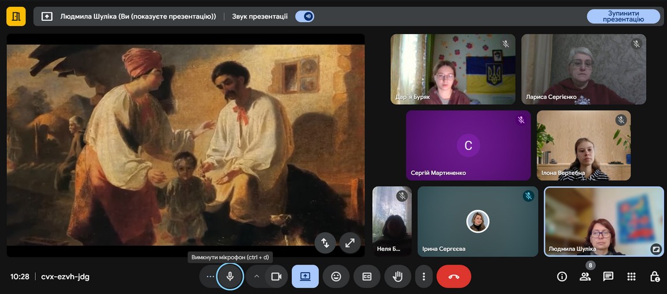The height and width of the screenshot is (294, 667).
Task: Open more options three-dot menu
Action: [424, 277]
